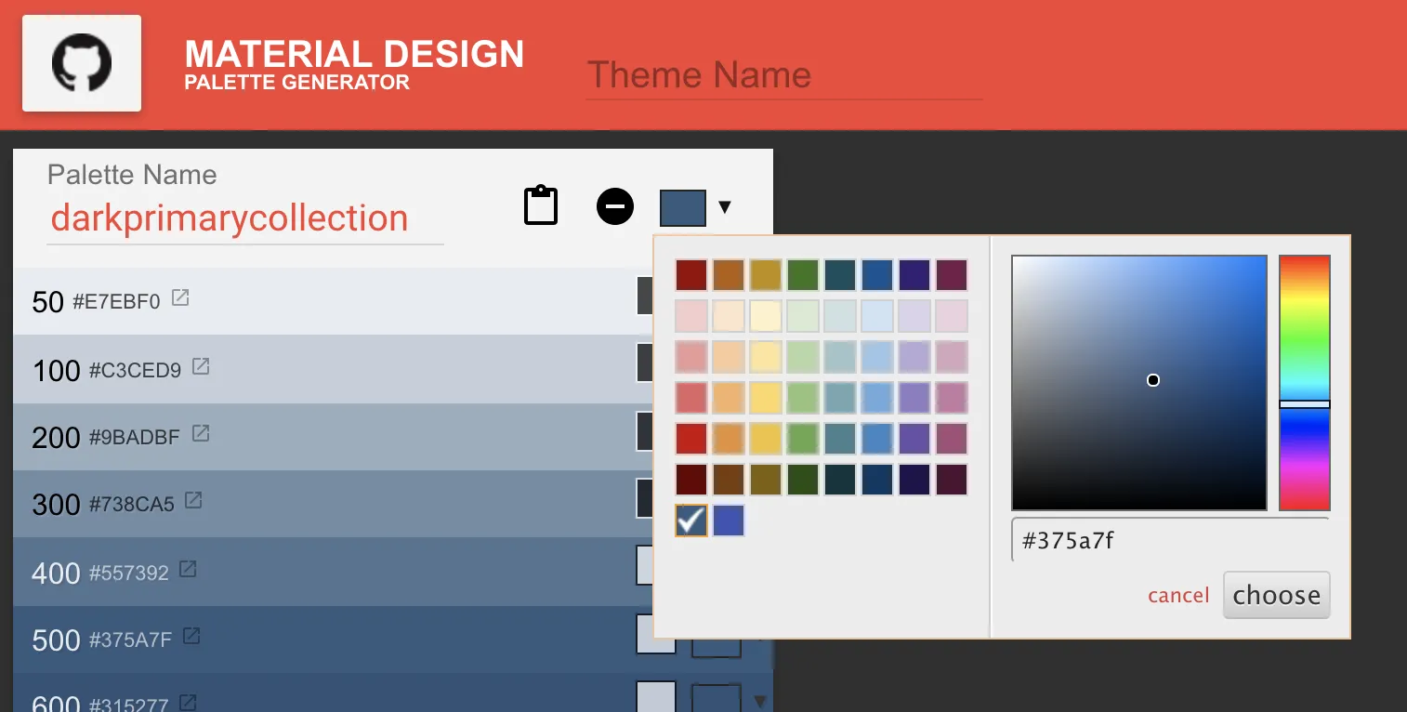1407x712 pixels.
Task: Pick the royal blue swatch beside the checkmarked one
Action: (x=729, y=521)
